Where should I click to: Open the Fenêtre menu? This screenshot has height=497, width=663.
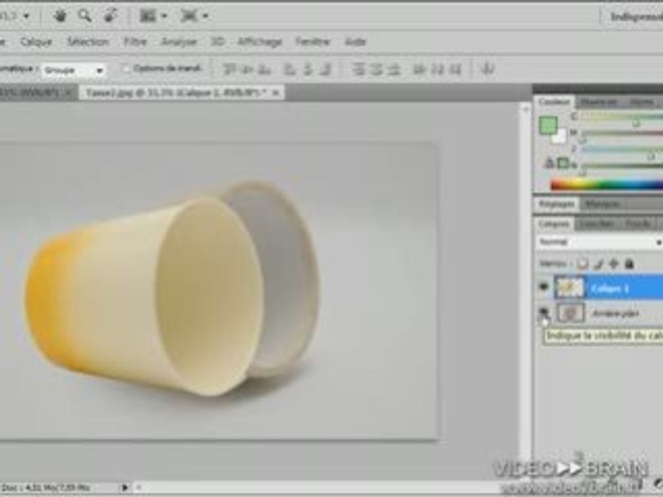click(x=312, y=41)
